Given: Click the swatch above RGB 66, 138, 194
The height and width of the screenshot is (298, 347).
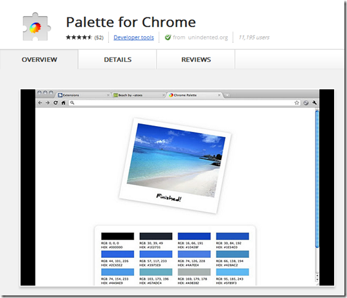Looking at the screenshot, I should pyautogui.click(x=232, y=254).
